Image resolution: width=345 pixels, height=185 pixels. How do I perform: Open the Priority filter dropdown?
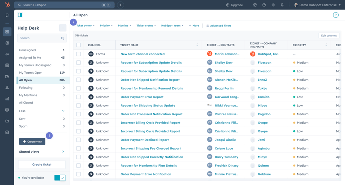pos(106,26)
